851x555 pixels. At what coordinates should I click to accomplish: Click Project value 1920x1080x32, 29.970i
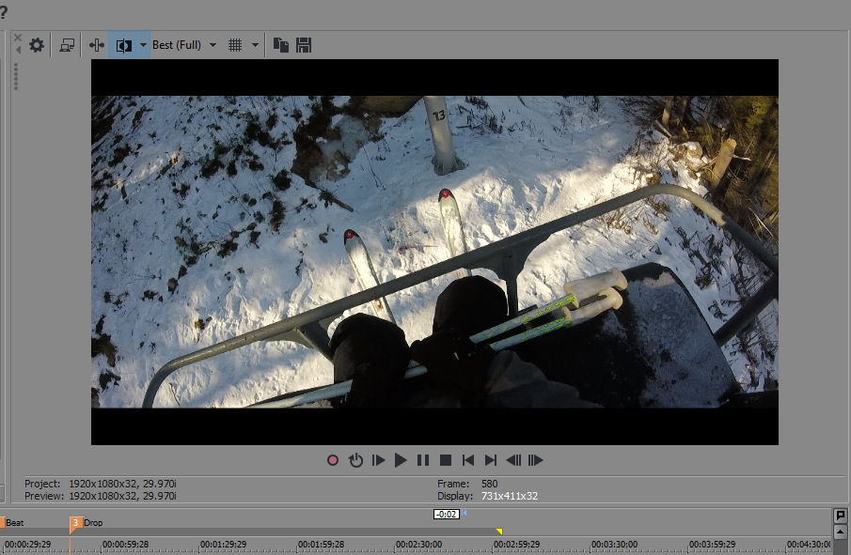point(122,484)
